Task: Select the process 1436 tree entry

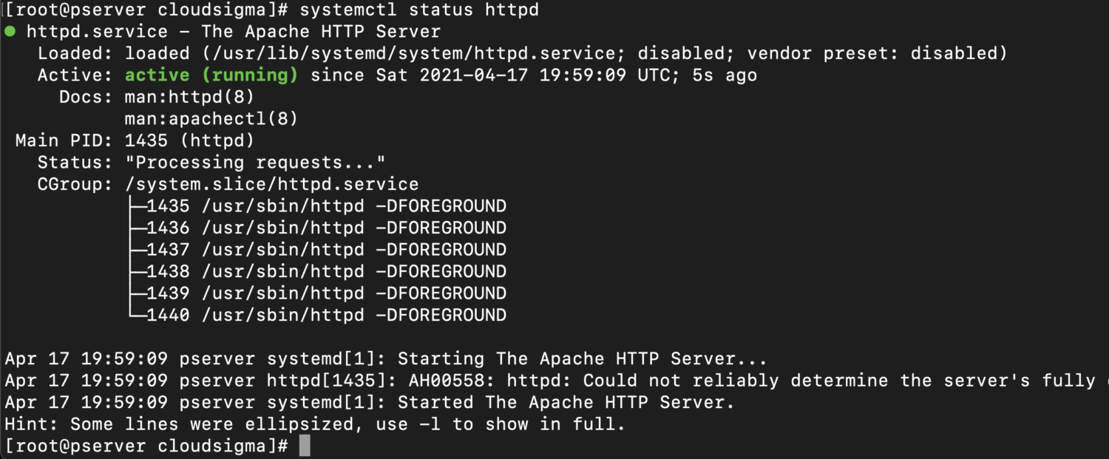Action: pos(326,228)
